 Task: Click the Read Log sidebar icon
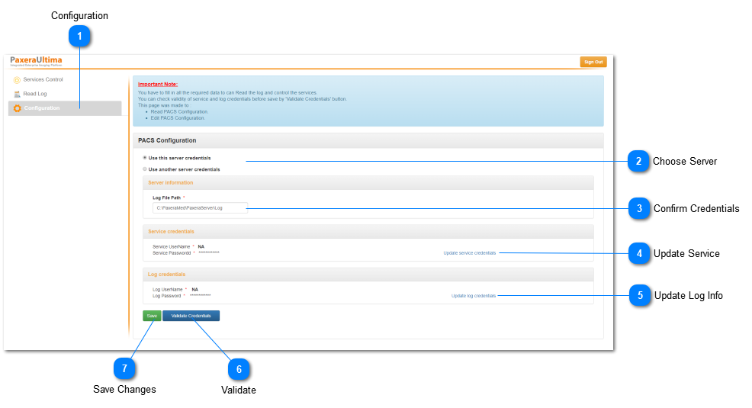pyautogui.click(x=17, y=94)
